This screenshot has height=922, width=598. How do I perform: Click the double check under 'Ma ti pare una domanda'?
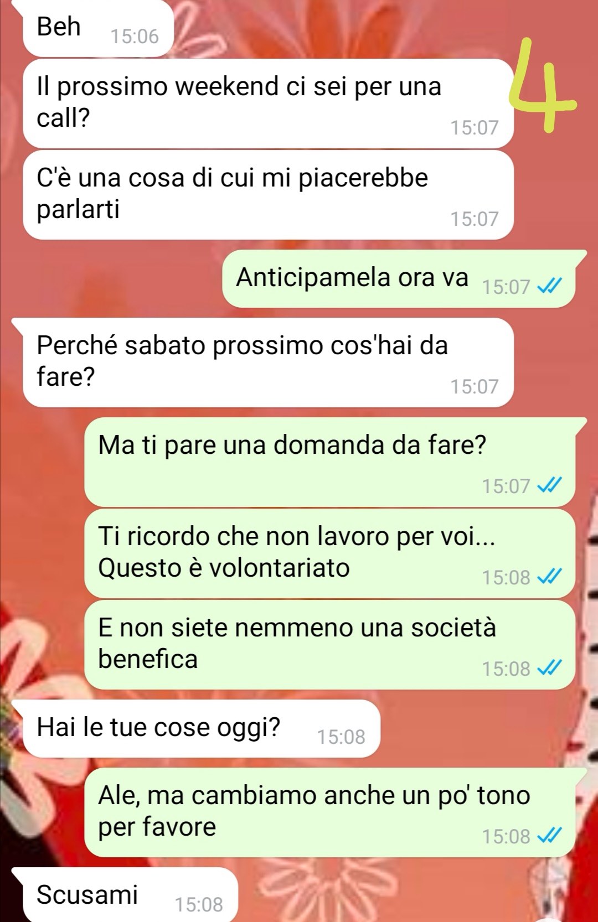[550, 485]
